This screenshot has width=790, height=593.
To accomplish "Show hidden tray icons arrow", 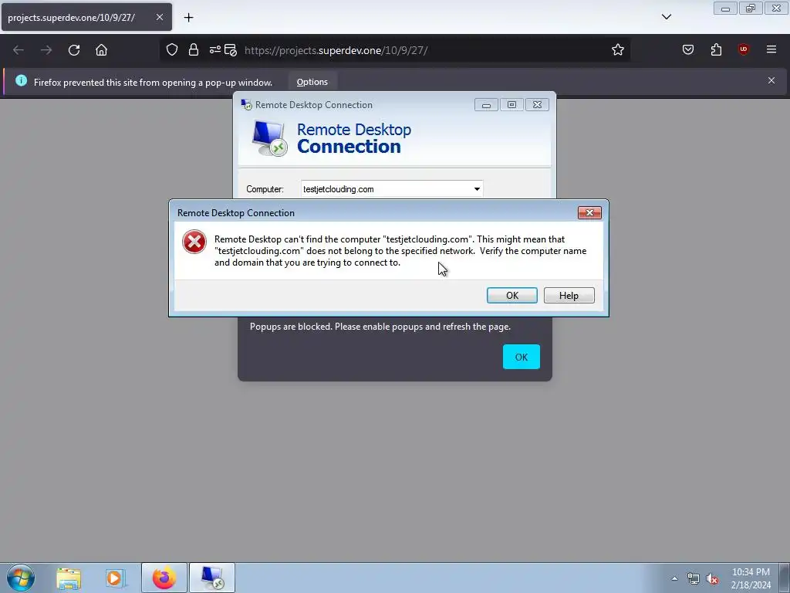I will coord(674,578).
